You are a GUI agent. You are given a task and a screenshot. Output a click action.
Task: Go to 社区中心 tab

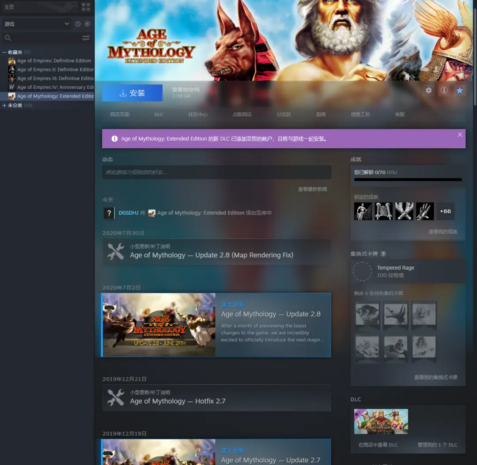click(198, 114)
